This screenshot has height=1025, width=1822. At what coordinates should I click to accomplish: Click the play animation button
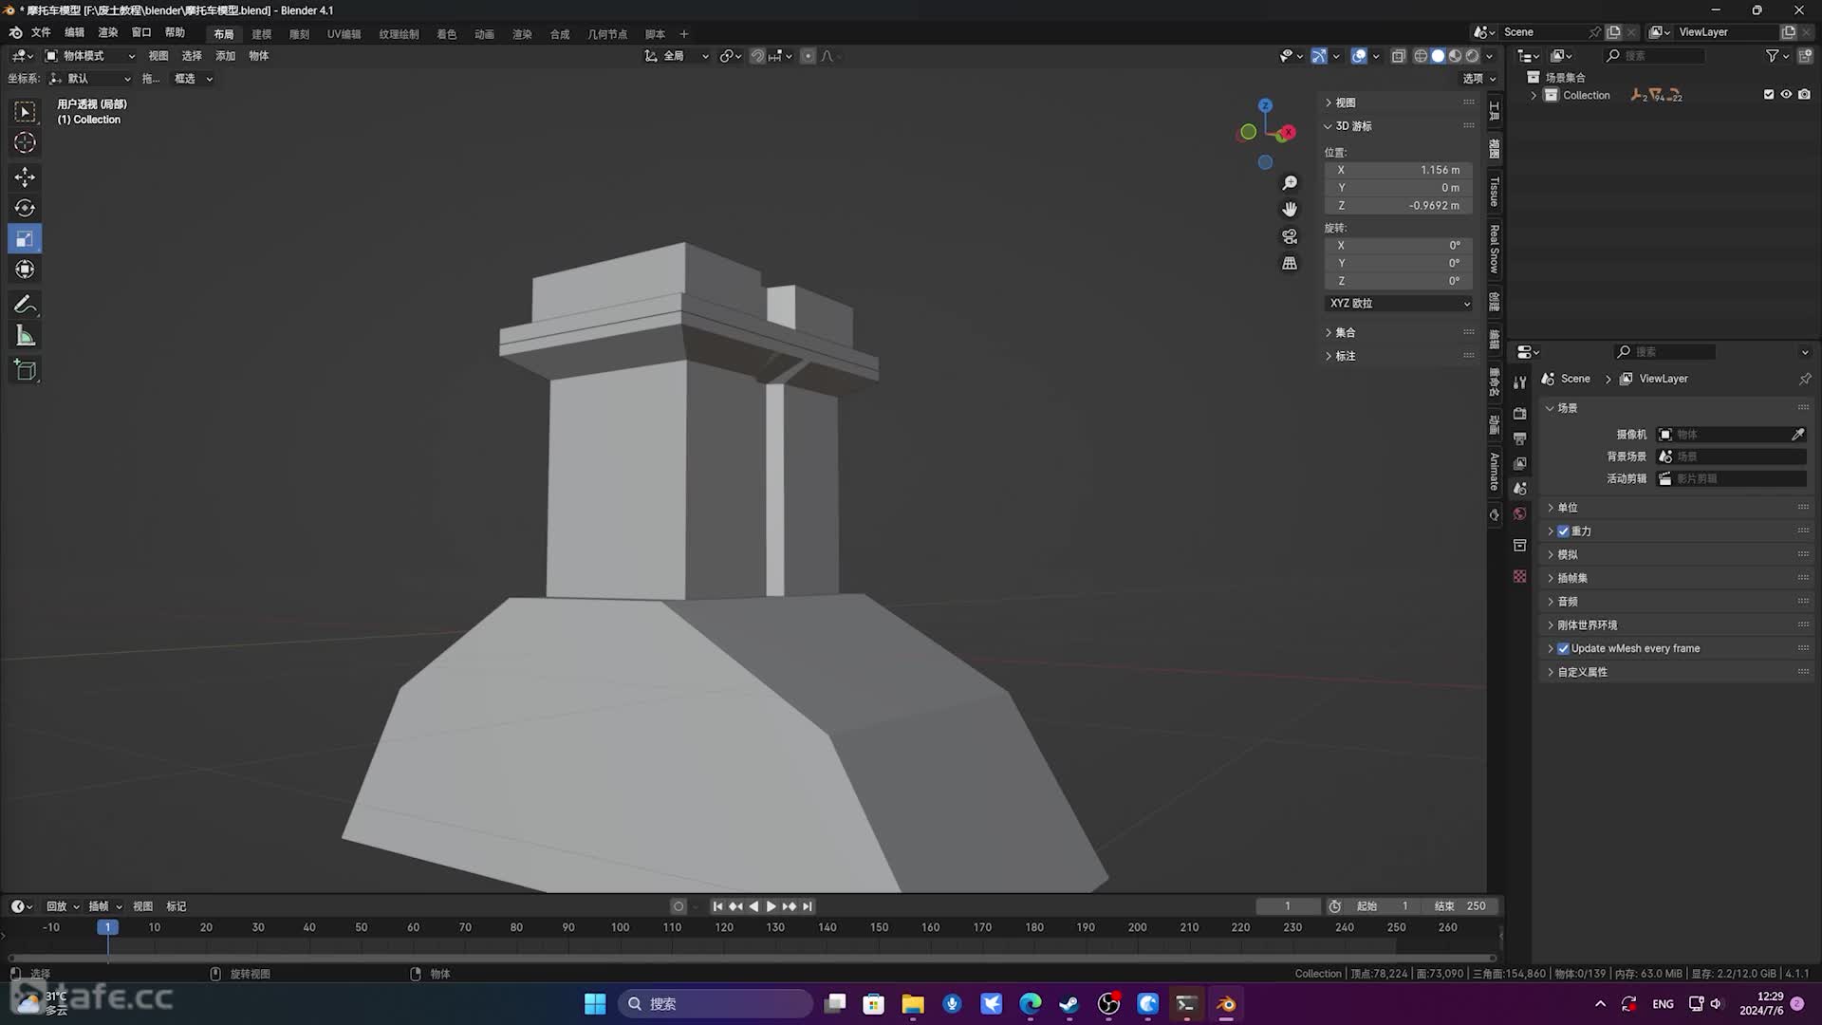pos(771,906)
